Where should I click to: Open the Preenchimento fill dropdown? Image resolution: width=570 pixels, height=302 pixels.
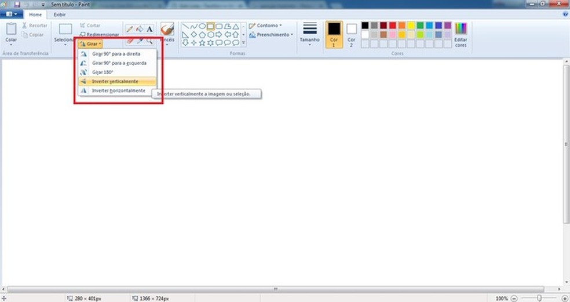pos(271,35)
